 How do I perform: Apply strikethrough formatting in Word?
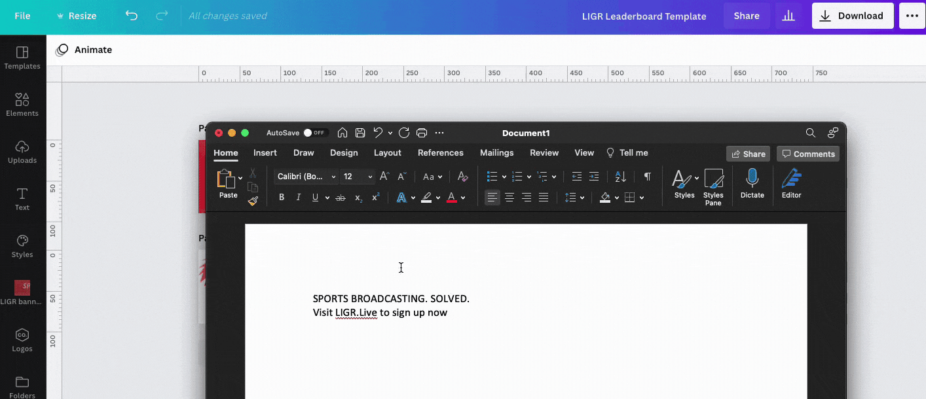click(341, 198)
